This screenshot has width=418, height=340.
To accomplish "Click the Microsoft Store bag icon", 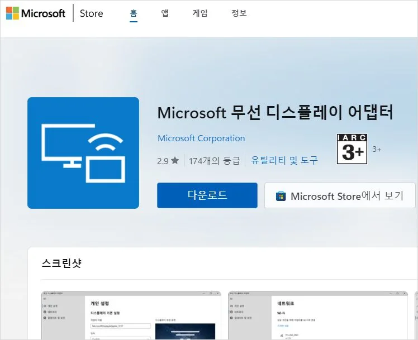I will [x=281, y=196].
